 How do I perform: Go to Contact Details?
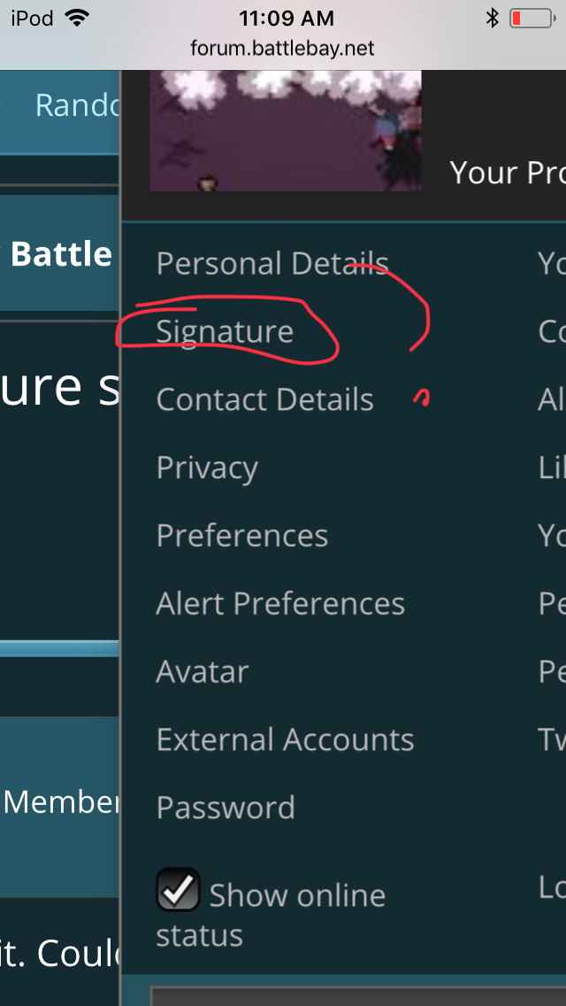pos(264,399)
